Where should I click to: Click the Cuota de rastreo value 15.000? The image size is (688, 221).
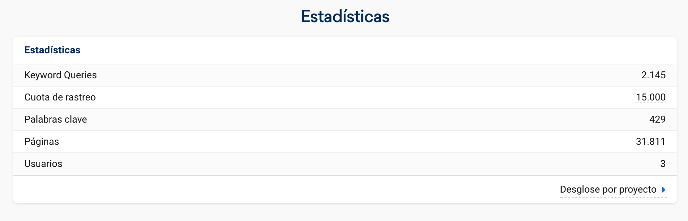coord(651,97)
